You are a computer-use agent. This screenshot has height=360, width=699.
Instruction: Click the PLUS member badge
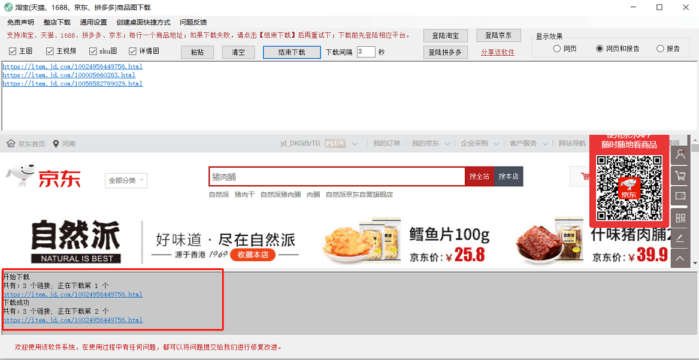[335, 144]
